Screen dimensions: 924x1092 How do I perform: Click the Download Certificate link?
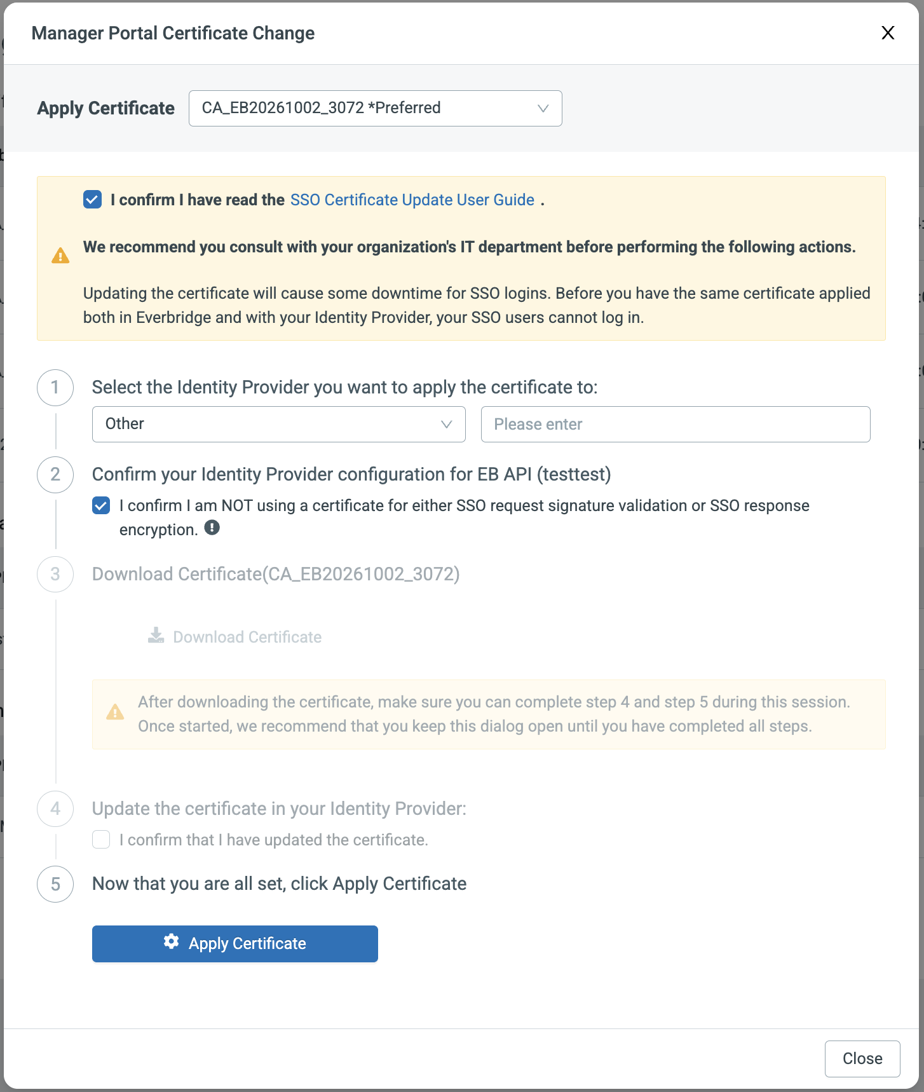(247, 637)
